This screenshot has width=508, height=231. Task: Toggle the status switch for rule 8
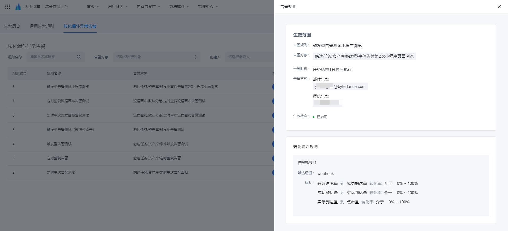(273, 87)
